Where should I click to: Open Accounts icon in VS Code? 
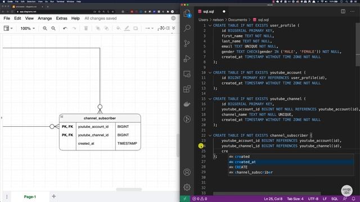tap(187, 172)
